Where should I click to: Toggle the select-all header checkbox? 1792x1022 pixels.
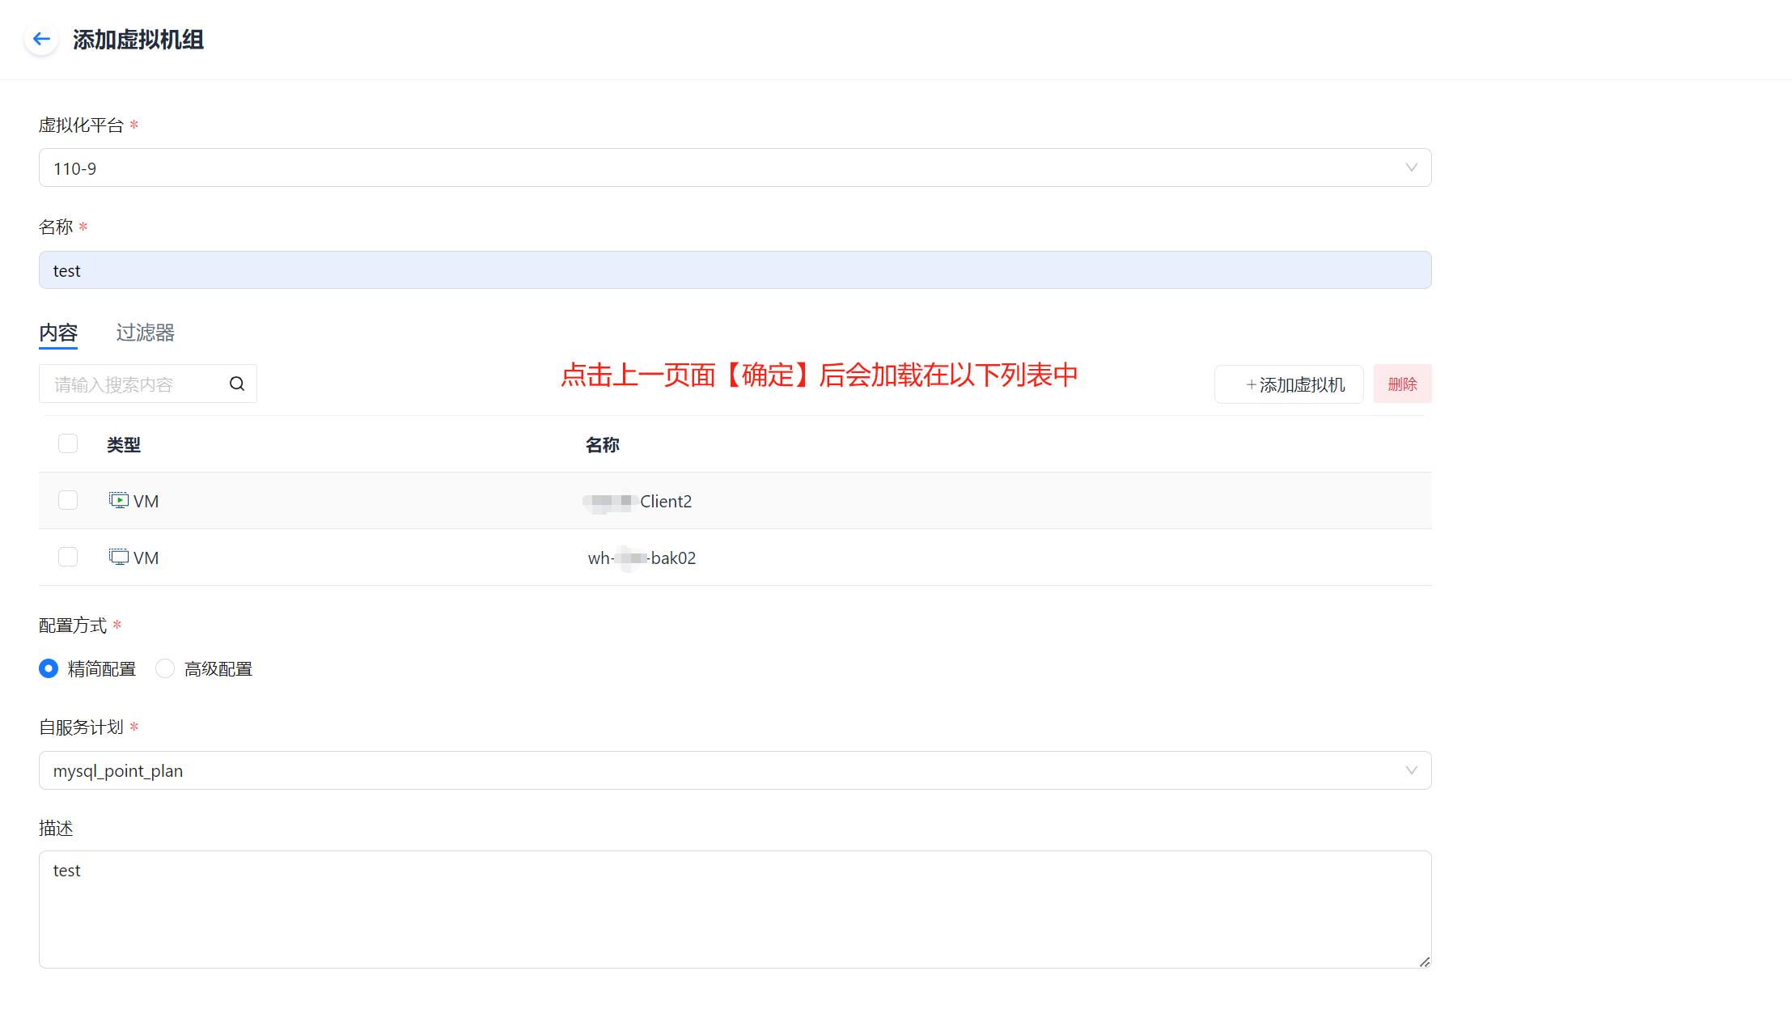point(68,443)
